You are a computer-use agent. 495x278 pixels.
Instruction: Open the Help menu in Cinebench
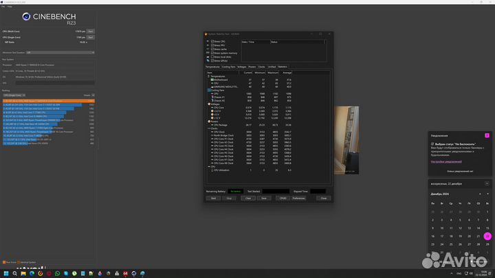point(10,6)
